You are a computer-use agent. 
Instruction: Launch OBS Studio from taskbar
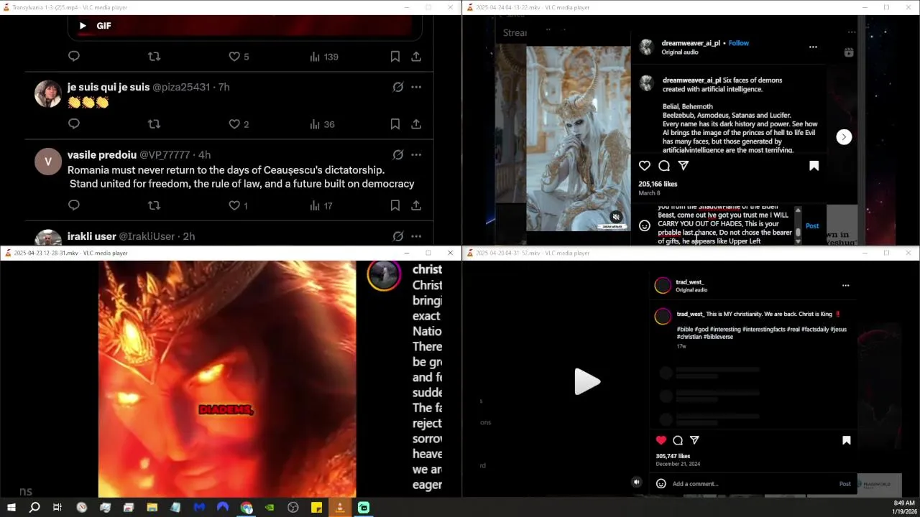click(293, 508)
